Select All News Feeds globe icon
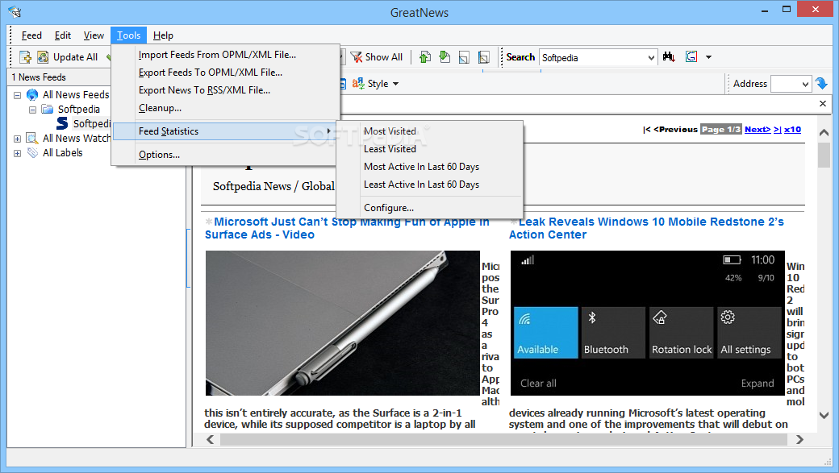Viewport: 839px width, 473px height. (x=32, y=94)
